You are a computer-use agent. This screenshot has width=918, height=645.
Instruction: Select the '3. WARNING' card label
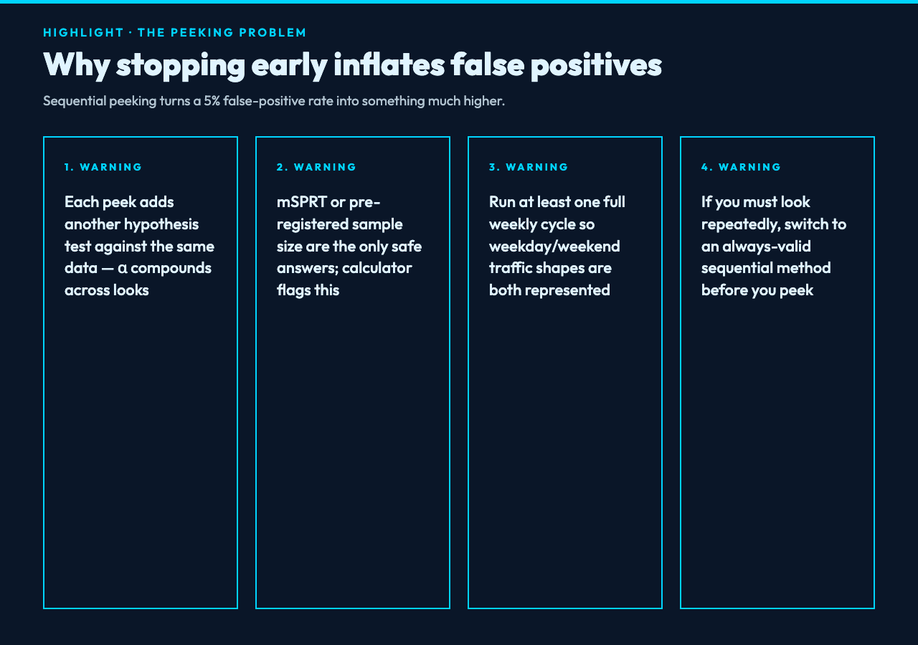point(529,167)
